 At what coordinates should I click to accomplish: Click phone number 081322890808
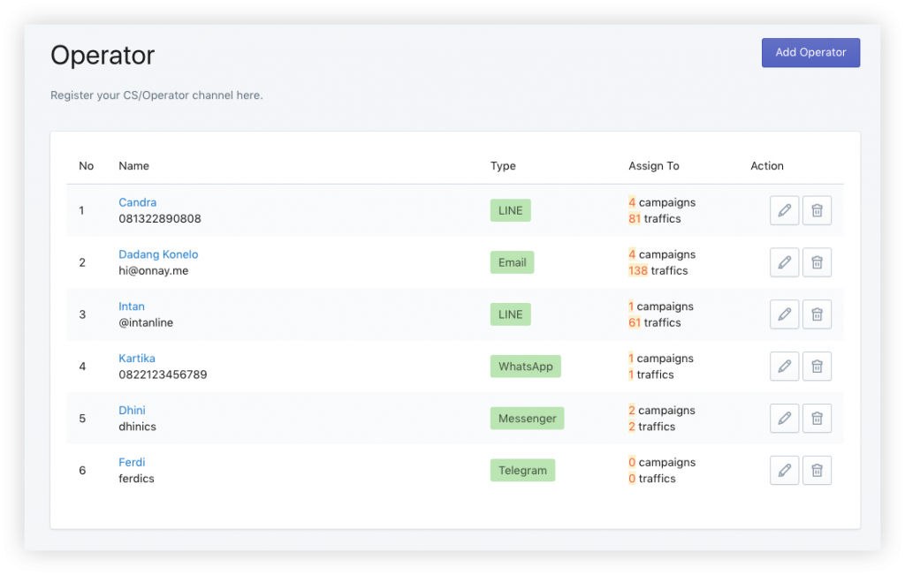click(160, 218)
